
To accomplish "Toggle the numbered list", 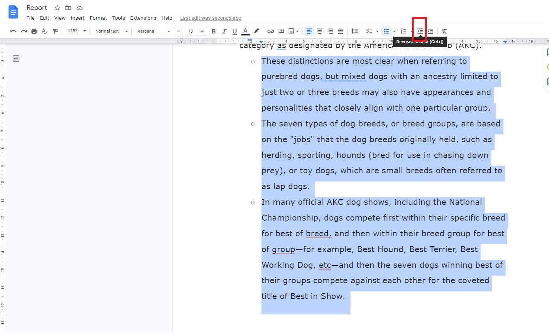I will click(403, 31).
